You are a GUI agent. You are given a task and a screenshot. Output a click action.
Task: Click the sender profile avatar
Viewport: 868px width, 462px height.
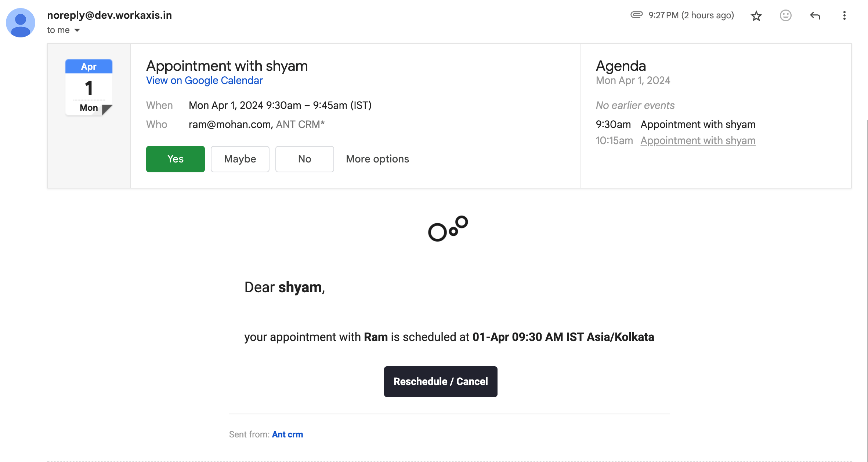pyautogui.click(x=21, y=23)
